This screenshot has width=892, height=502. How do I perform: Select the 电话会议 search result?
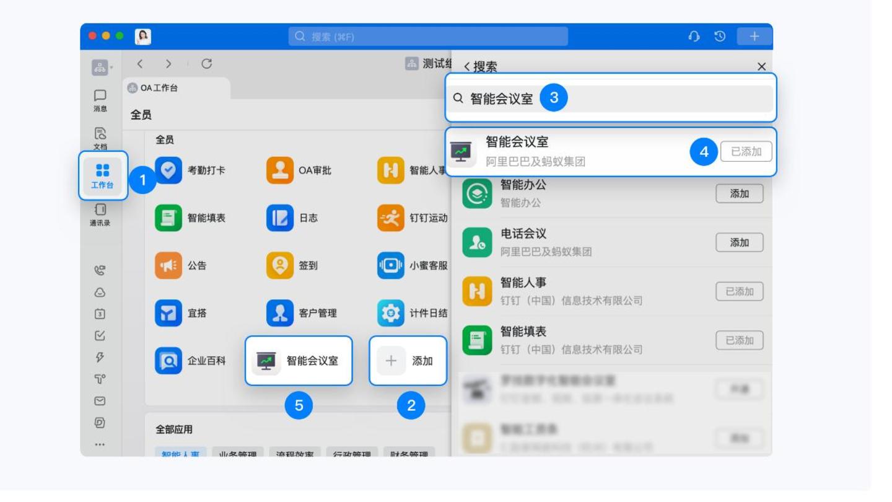[x=611, y=242]
